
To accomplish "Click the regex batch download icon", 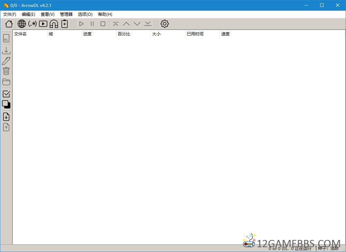I will pyautogui.click(x=32, y=24).
